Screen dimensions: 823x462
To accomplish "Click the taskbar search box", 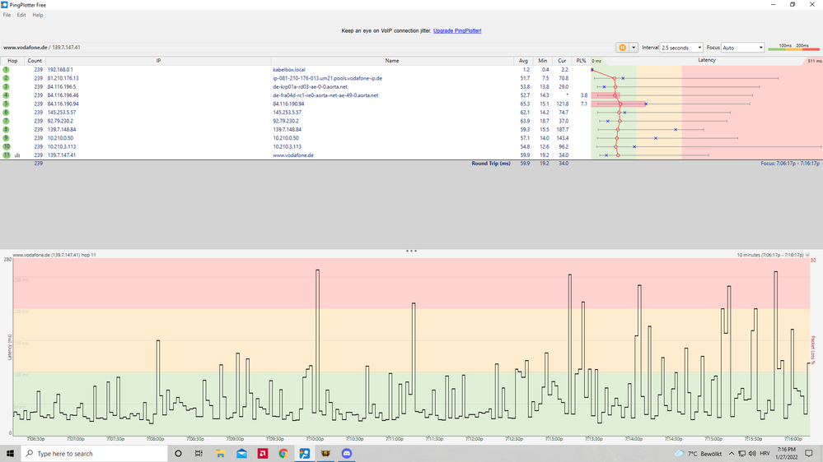I will (94, 454).
